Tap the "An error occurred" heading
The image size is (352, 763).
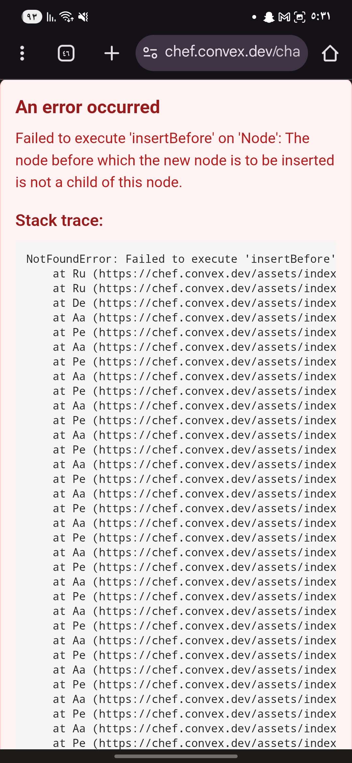coord(88,107)
